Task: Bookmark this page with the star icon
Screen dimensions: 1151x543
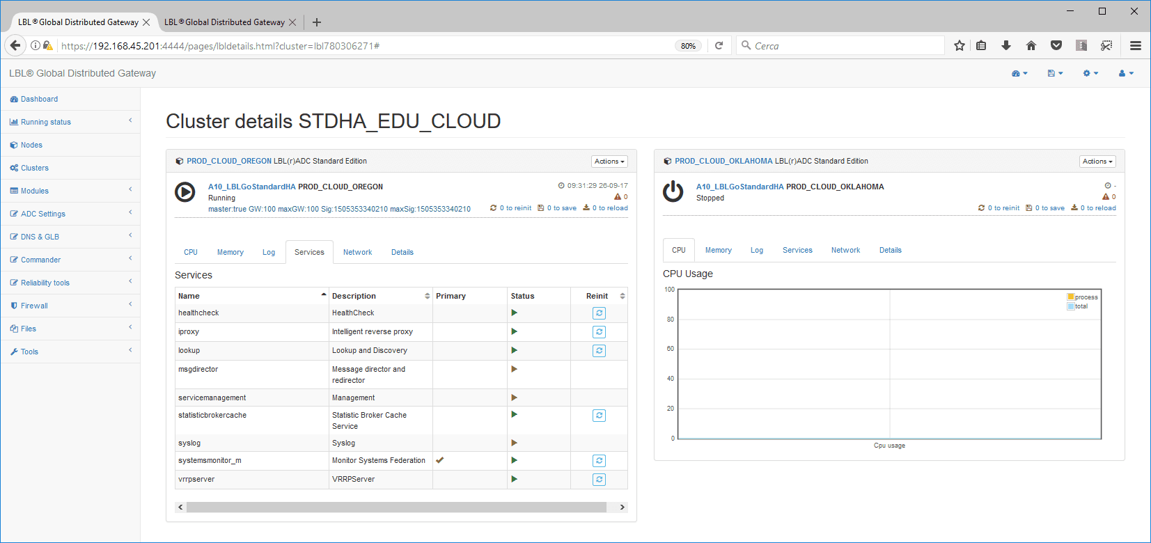Action: pyautogui.click(x=960, y=45)
